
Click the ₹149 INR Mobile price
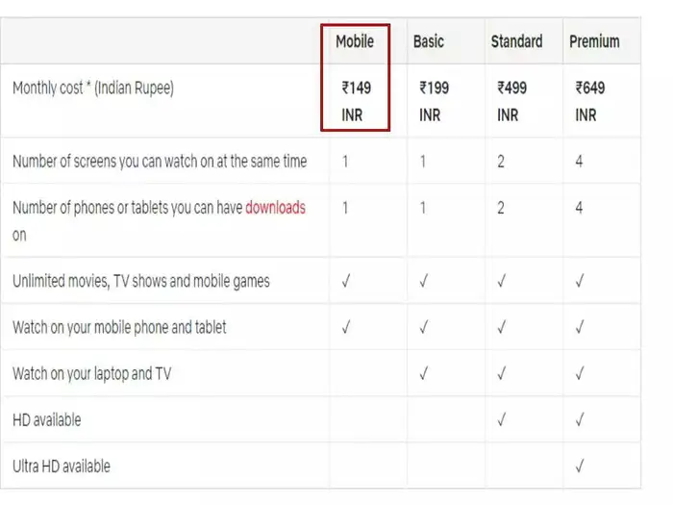356,101
